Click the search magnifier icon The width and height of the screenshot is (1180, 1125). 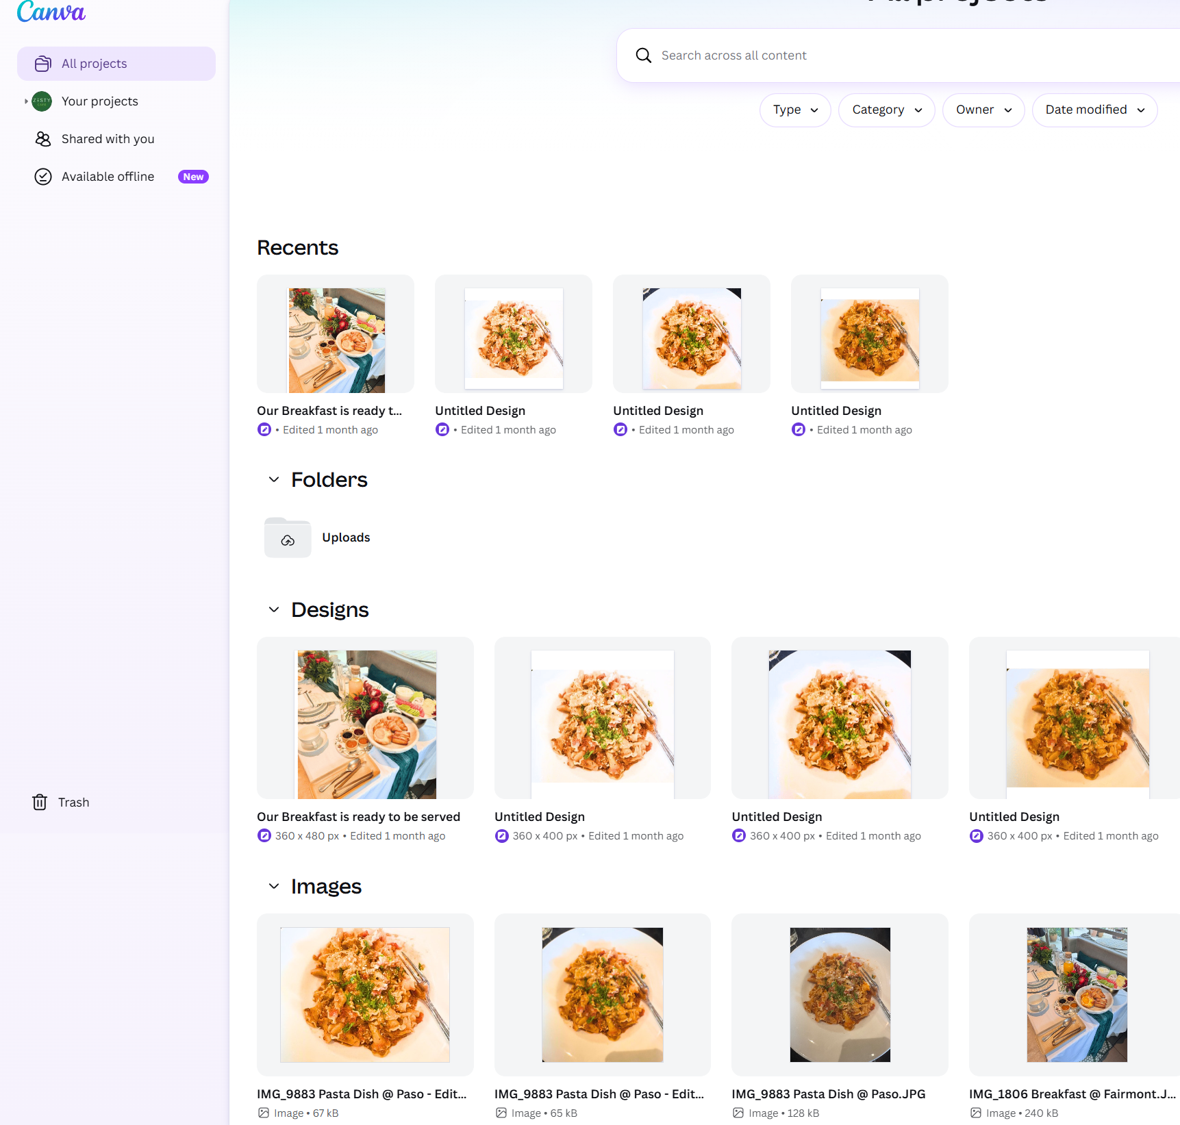click(643, 55)
